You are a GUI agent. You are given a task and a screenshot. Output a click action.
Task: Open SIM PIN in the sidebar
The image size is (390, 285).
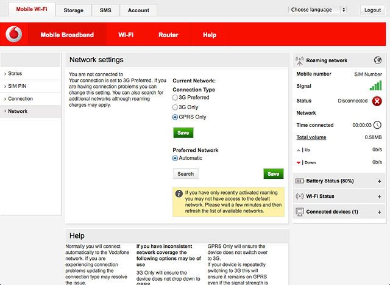coord(30,86)
